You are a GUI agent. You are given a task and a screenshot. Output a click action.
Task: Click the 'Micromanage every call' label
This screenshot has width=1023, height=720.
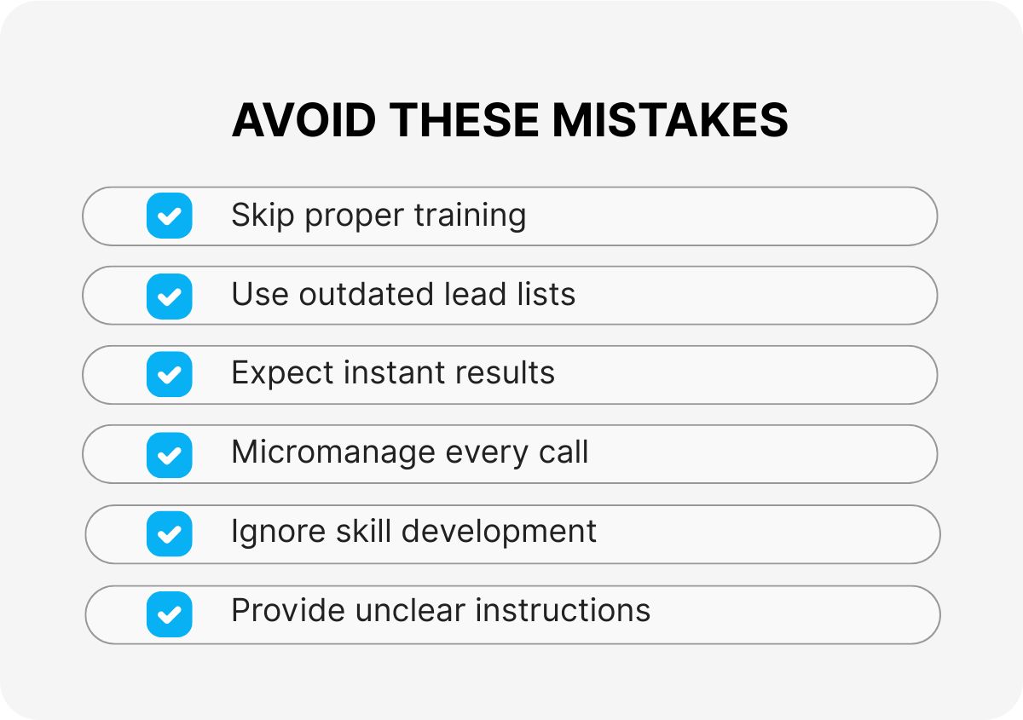(x=409, y=452)
